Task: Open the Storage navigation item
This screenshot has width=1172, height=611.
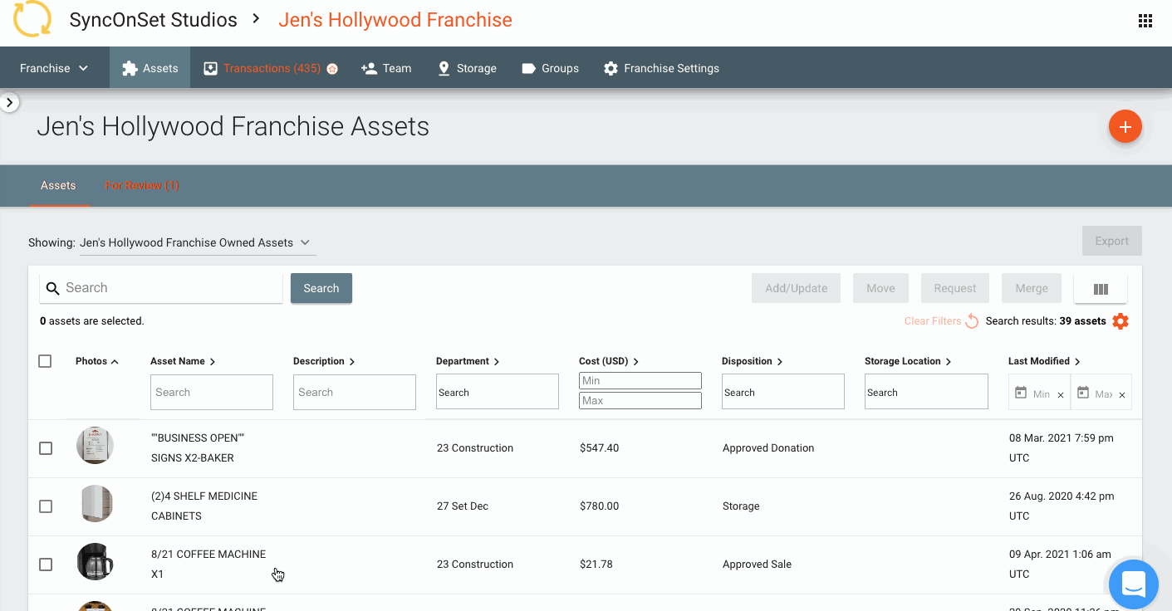Action: [x=467, y=68]
